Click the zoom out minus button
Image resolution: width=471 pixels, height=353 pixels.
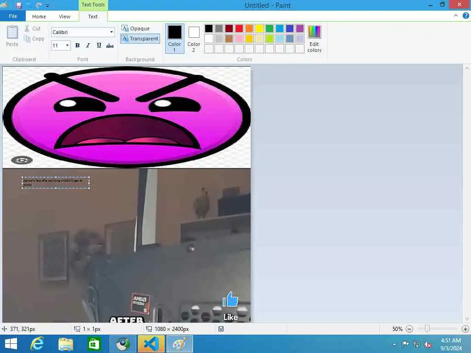[x=409, y=329]
